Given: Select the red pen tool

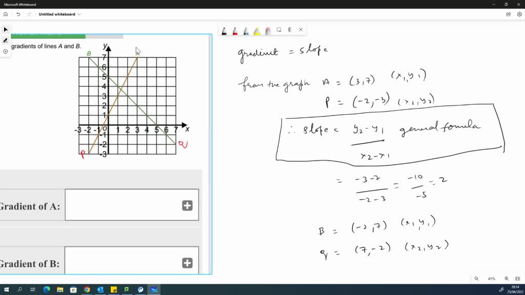Looking at the screenshot, I should 235,31.
